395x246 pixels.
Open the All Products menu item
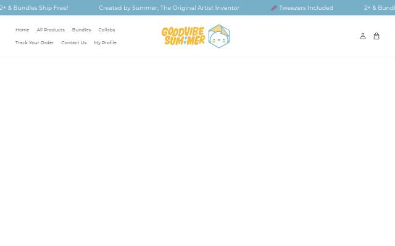[x=51, y=30]
